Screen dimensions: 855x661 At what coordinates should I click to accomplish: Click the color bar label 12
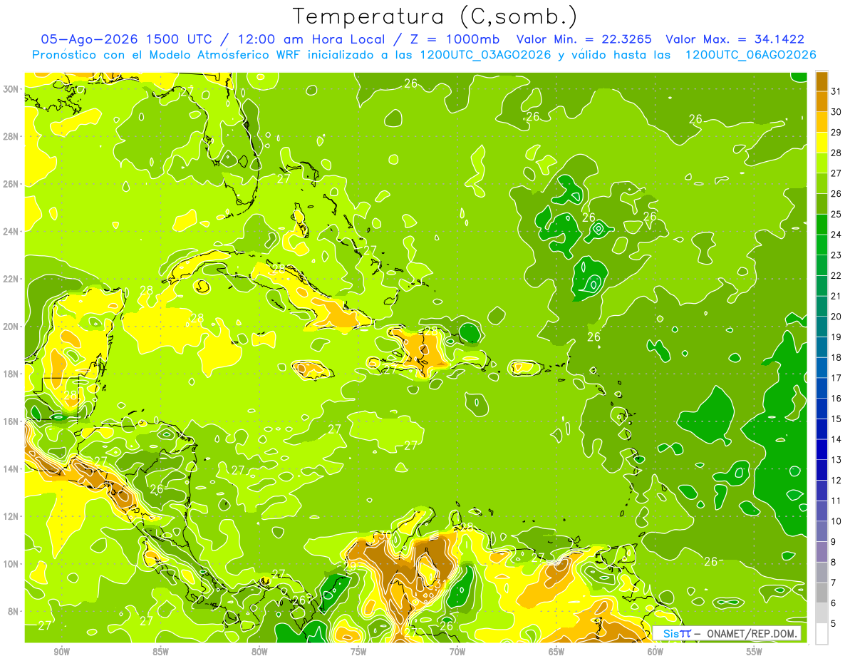tap(836, 481)
